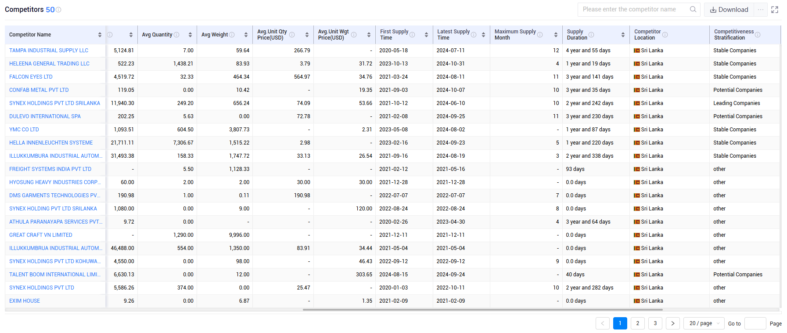Image resolution: width=787 pixels, height=333 pixels.
Task: Open SYNEX HOLDINGS PVT LTD SRILANKA link
Action: tap(54, 103)
